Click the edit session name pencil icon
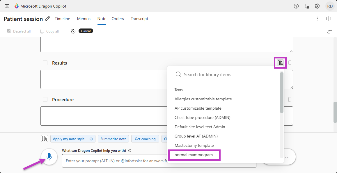Viewport: 337px width, 173px height. [x=48, y=19]
